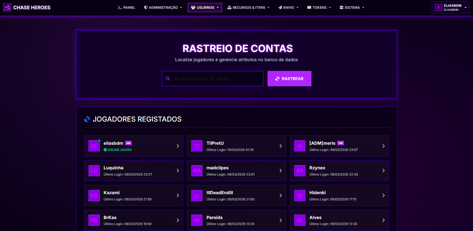
Task: Click the chevron on Alves card
Action: click(384, 220)
